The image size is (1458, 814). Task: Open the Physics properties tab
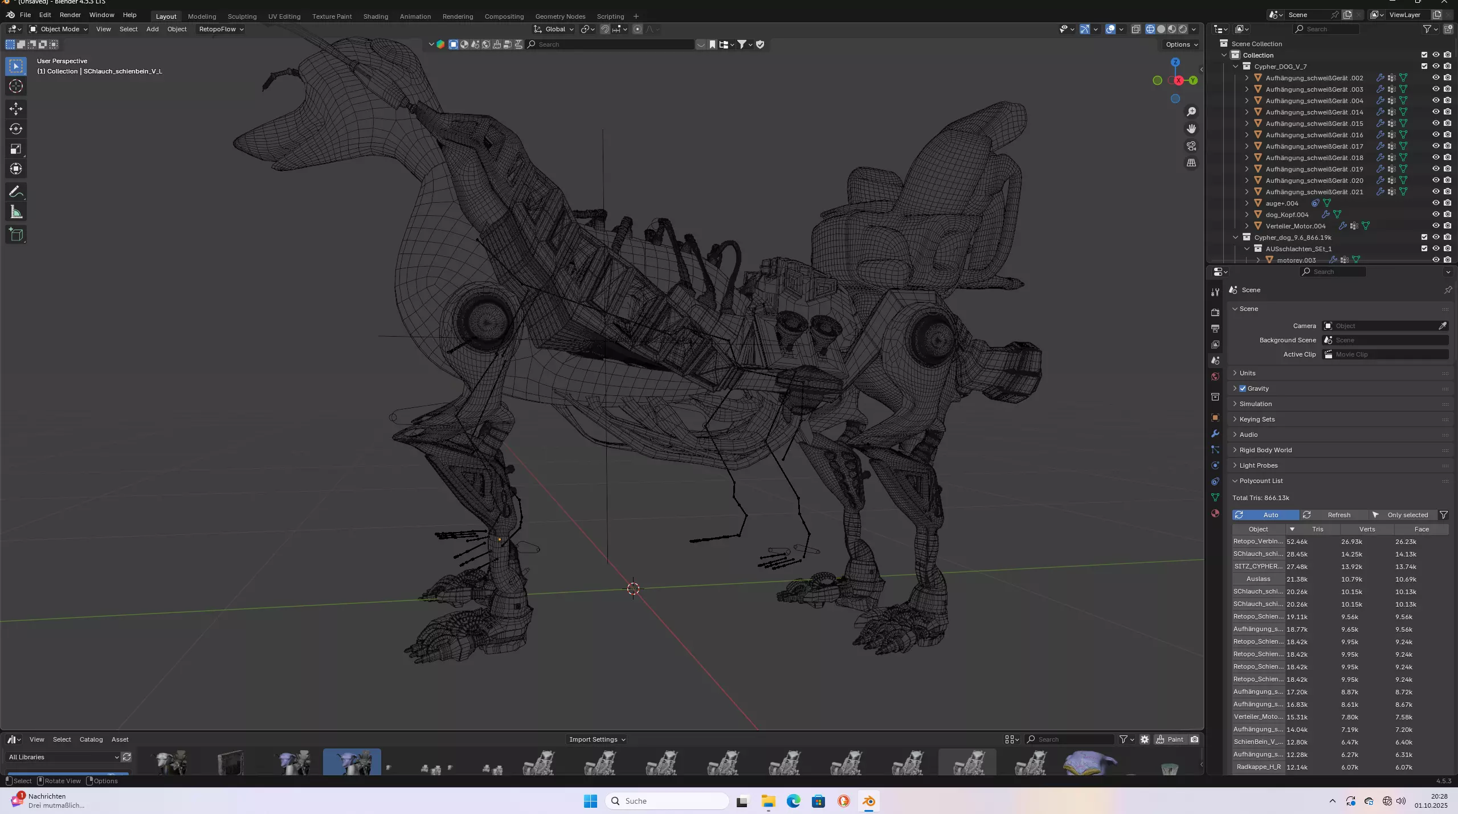(x=1215, y=465)
